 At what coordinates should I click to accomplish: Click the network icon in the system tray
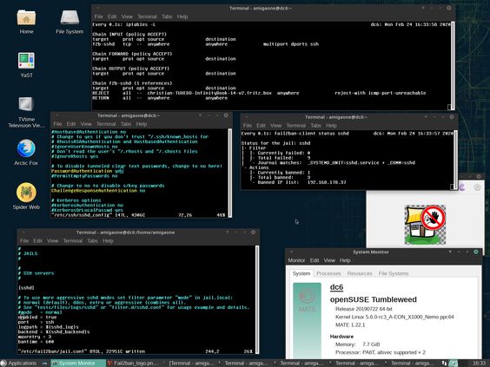tap(444, 364)
